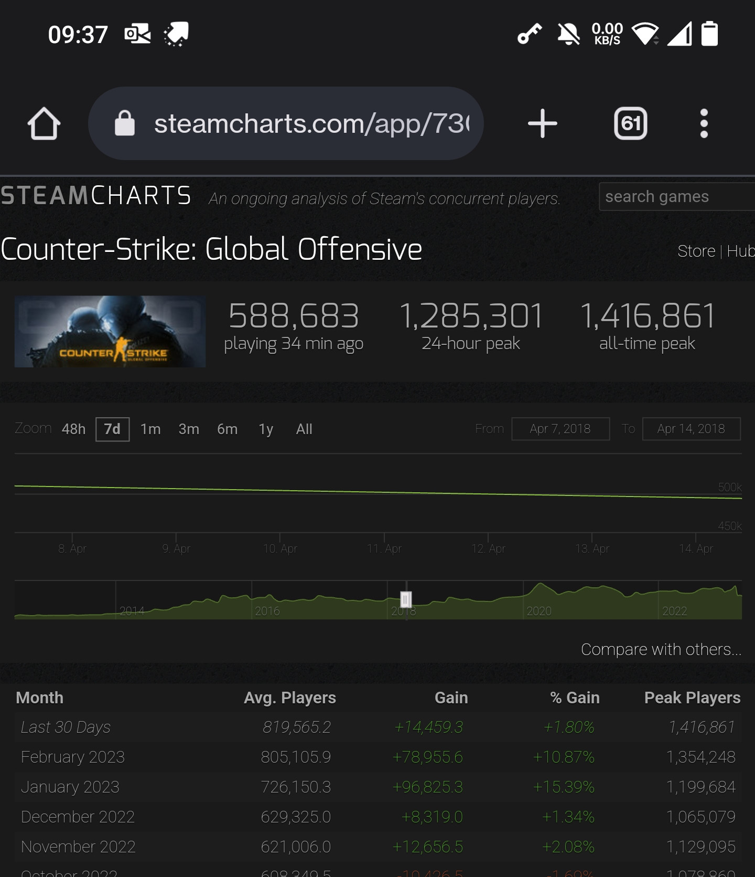Open Compare with others link
The image size is (755, 877).
[x=661, y=650]
